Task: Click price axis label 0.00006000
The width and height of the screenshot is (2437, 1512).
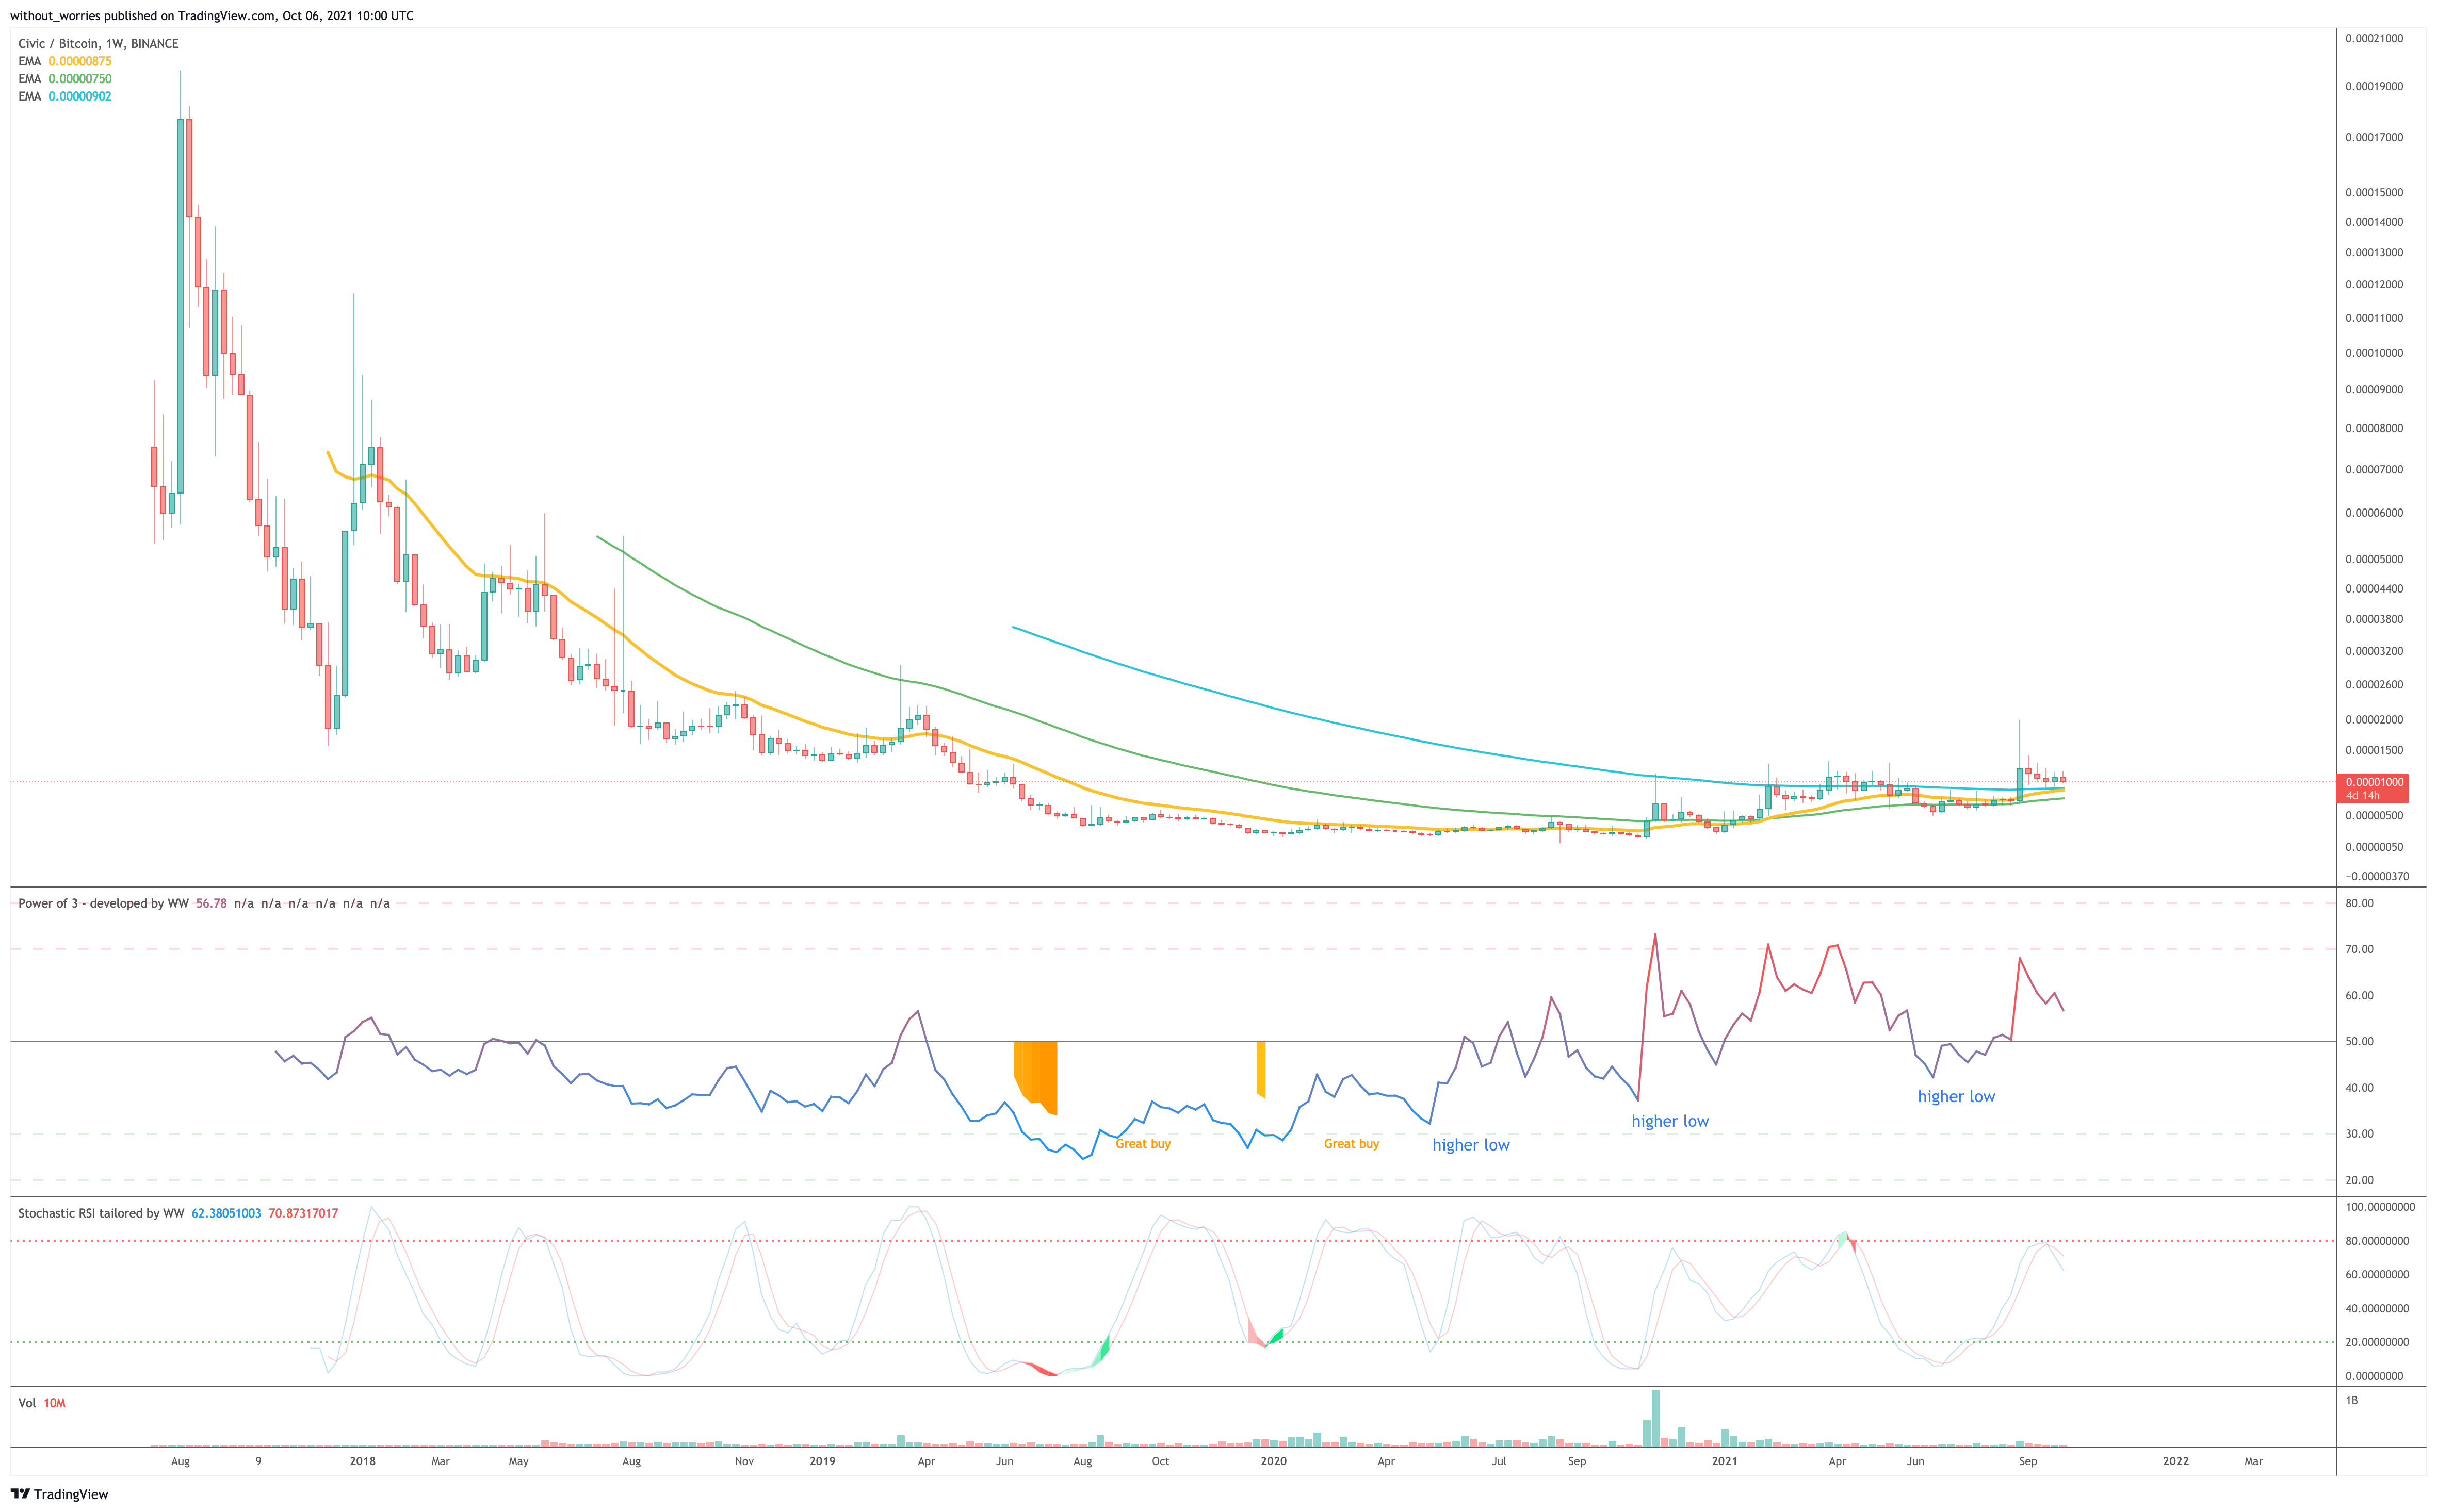Action: [2374, 513]
